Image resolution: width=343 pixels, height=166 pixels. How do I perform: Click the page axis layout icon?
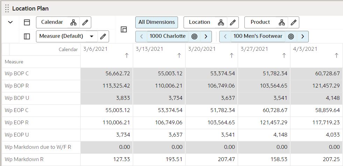124,29
